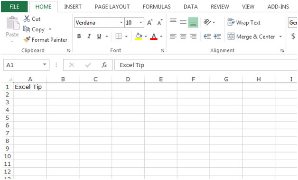Open the Orientation text rotation icon
298x180 pixels.
[x=207, y=22]
